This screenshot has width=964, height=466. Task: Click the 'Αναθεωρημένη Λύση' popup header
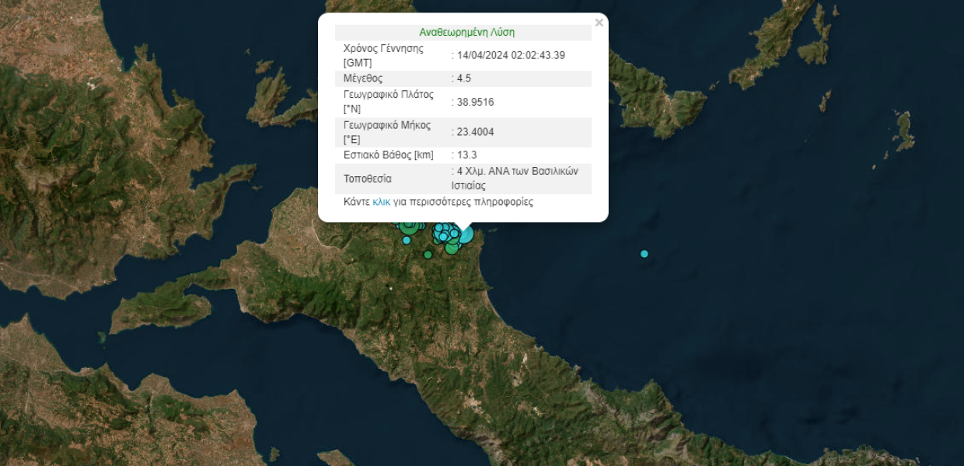point(466,33)
